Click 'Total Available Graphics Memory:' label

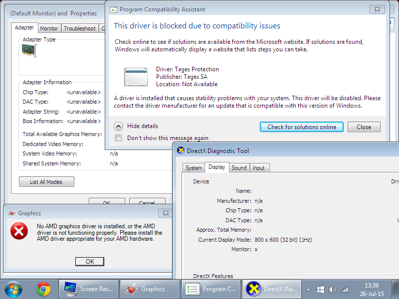(x=62, y=134)
